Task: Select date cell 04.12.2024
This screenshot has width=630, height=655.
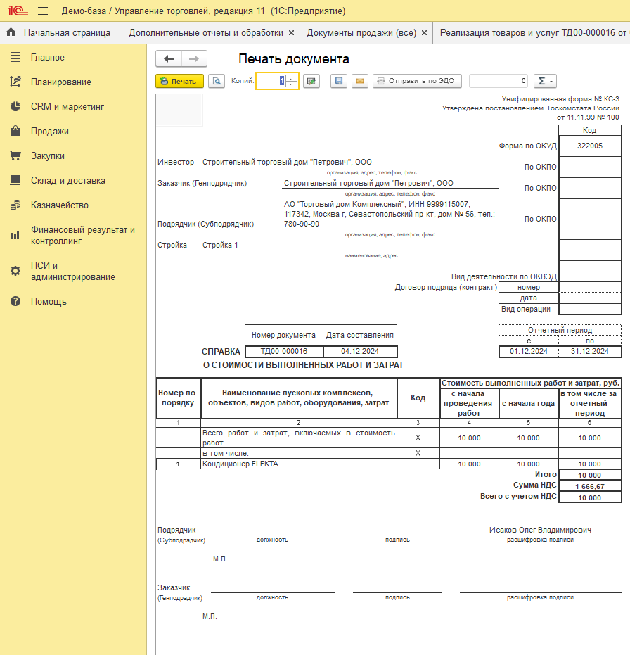Action: click(360, 351)
